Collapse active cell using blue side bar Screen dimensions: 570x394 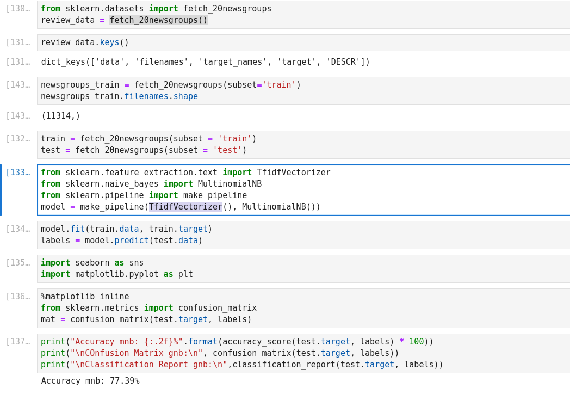tap(1, 190)
